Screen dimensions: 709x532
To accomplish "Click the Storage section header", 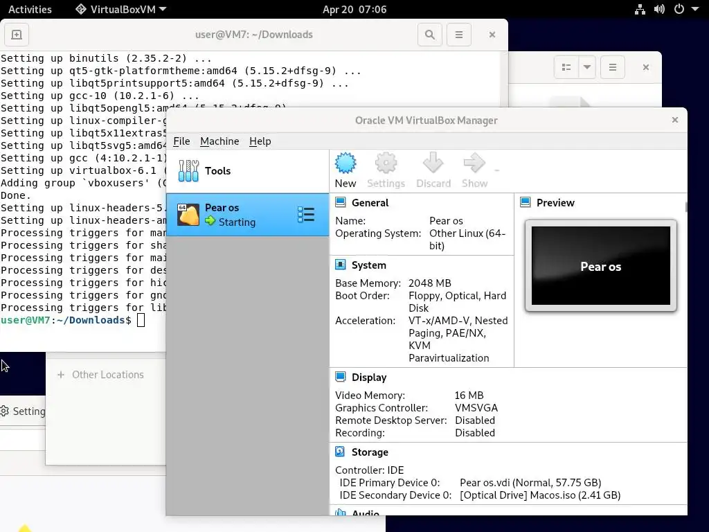I will pos(370,452).
